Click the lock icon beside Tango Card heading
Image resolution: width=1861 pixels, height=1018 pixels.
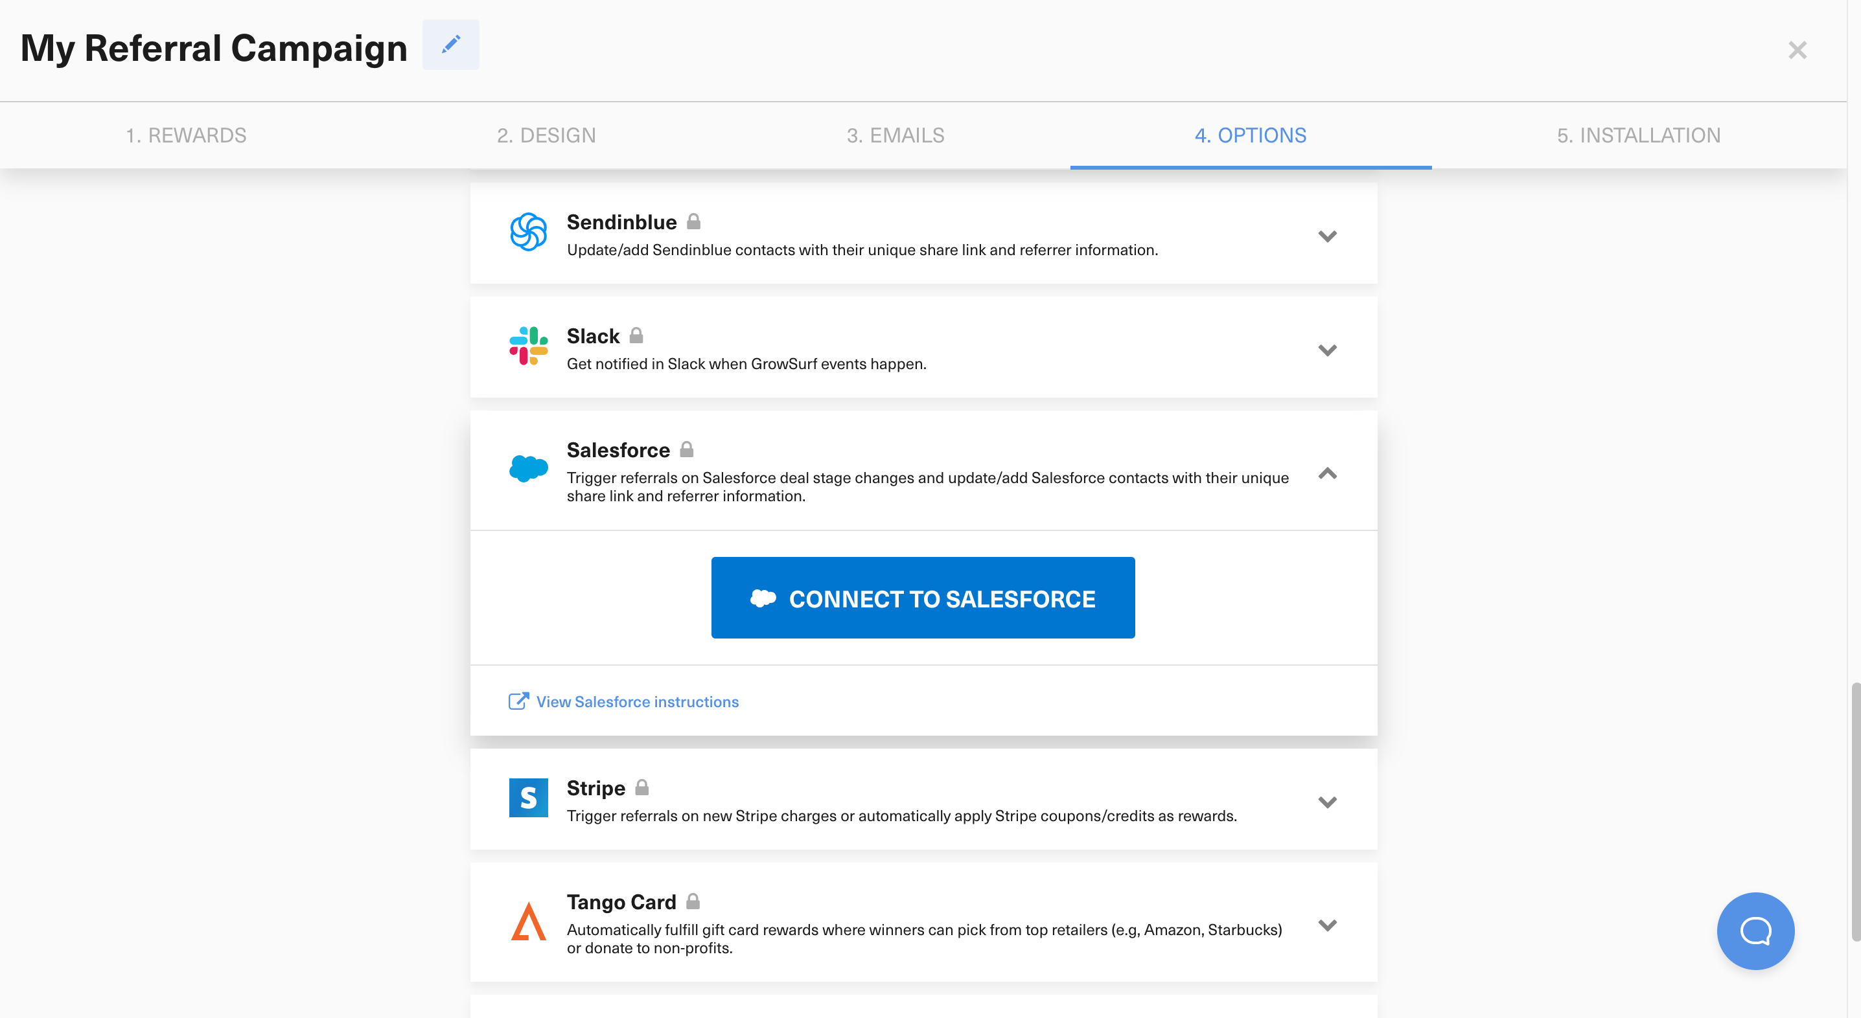point(692,900)
